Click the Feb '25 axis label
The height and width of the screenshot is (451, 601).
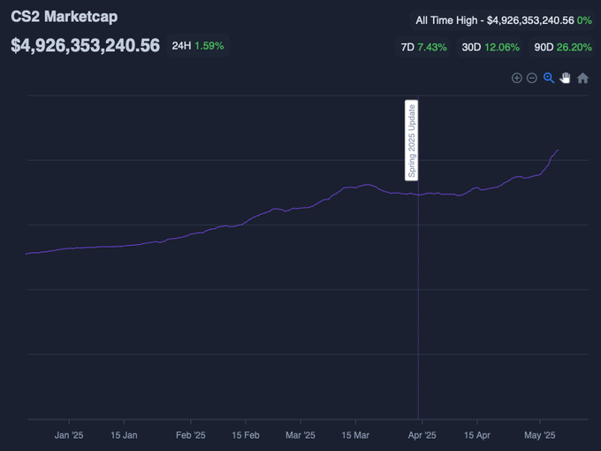coord(190,435)
